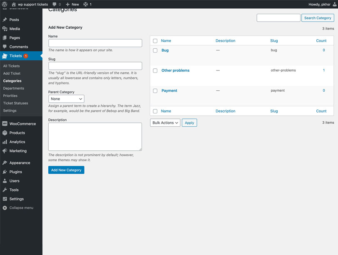The width and height of the screenshot is (338, 255).
Task: Open Priorities submenu item
Action: [10, 95]
